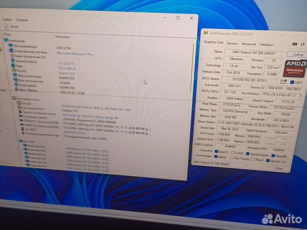Click the Microsoft Windows 11 Pro link value
This screenshot has height=230, width=307.
point(75,54)
